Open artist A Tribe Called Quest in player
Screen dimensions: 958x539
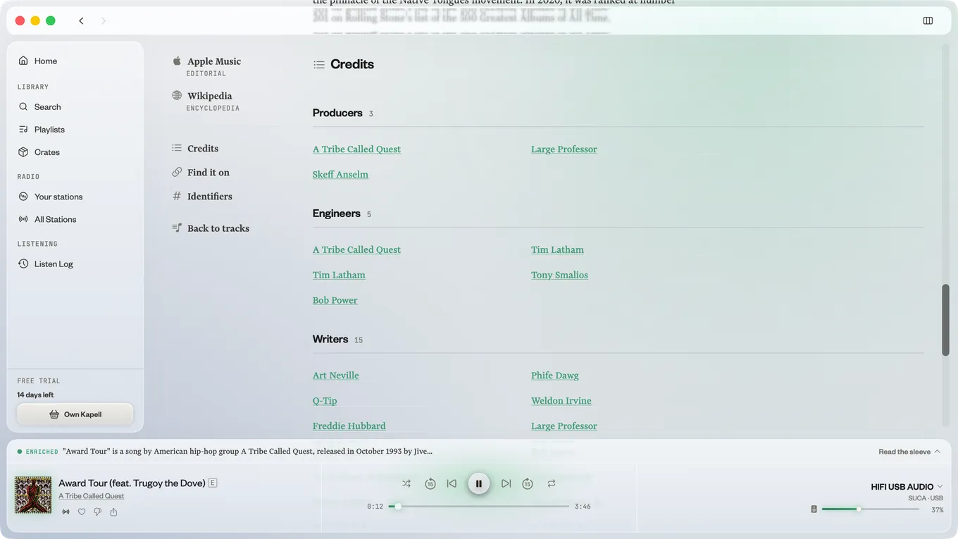[x=91, y=496]
